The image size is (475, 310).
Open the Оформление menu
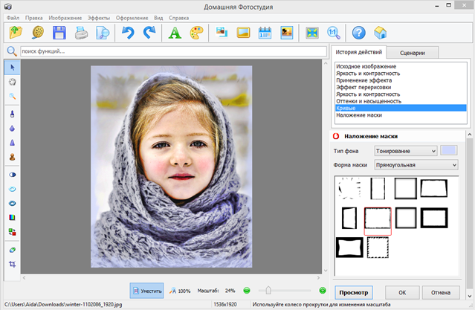[132, 18]
